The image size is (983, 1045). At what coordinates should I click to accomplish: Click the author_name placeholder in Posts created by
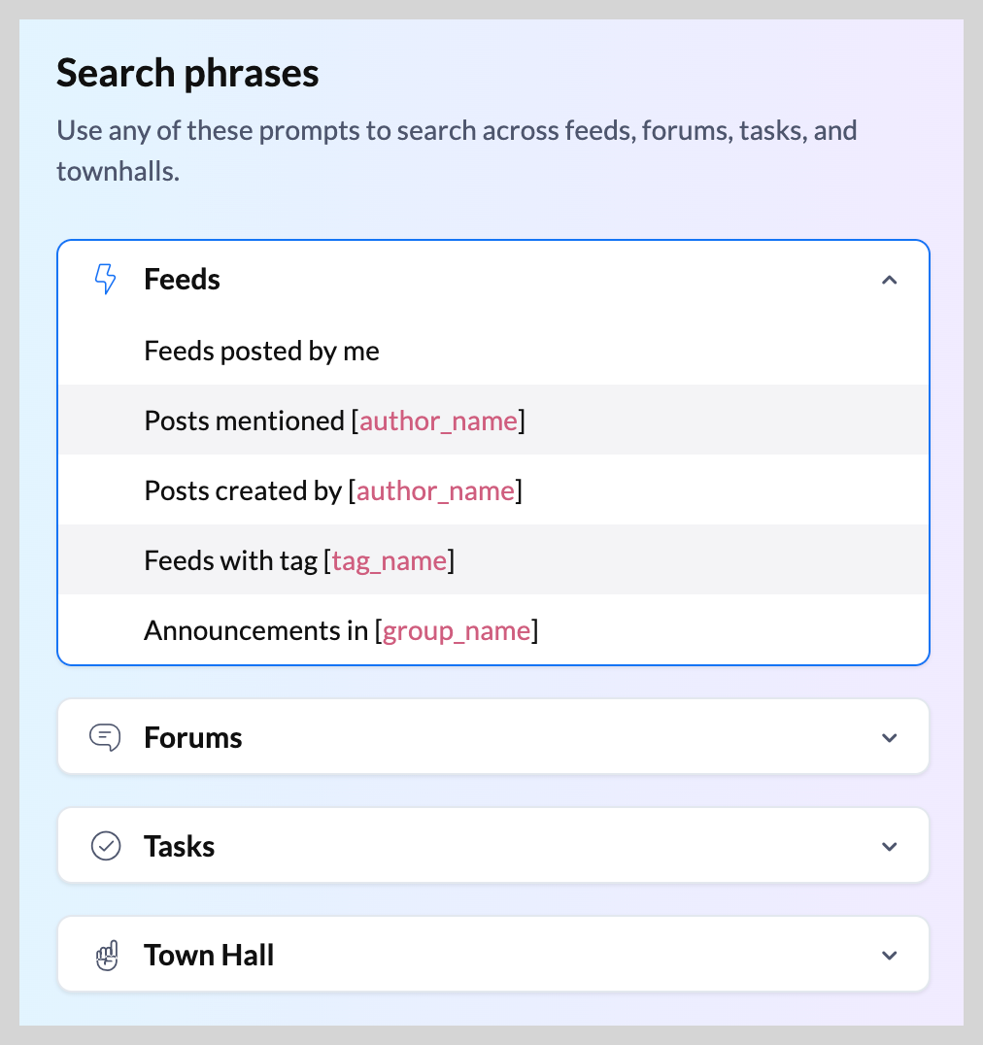435,490
